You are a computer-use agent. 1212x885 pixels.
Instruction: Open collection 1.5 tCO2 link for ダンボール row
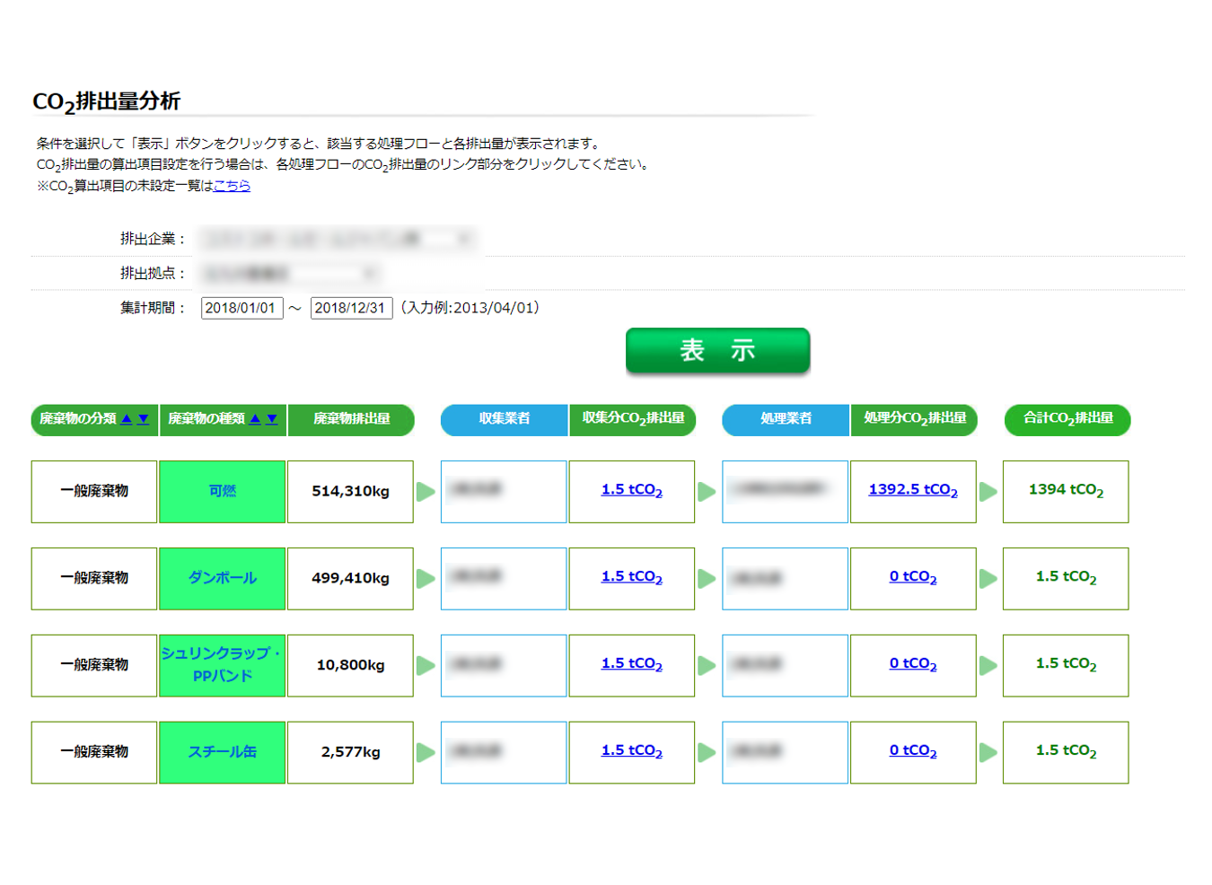(x=631, y=577)
